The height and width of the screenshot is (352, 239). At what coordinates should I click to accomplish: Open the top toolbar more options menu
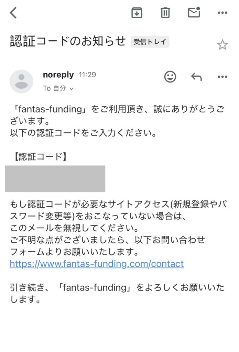[222, 13]
